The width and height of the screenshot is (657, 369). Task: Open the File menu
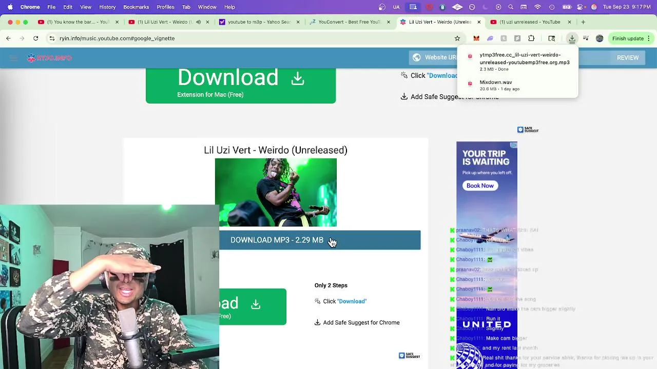tap(51, 7)
